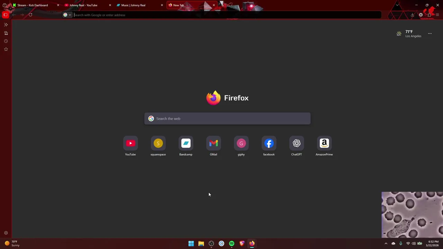Open the squarespace shortcut tile
The image size is (443, 249).
click(158, 146)
